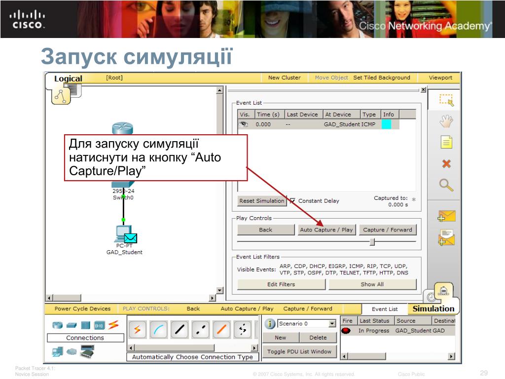Screen dimensions: 505x379
Task: Click Capture / Forward in yellow bar
Action: coord(308,309)
